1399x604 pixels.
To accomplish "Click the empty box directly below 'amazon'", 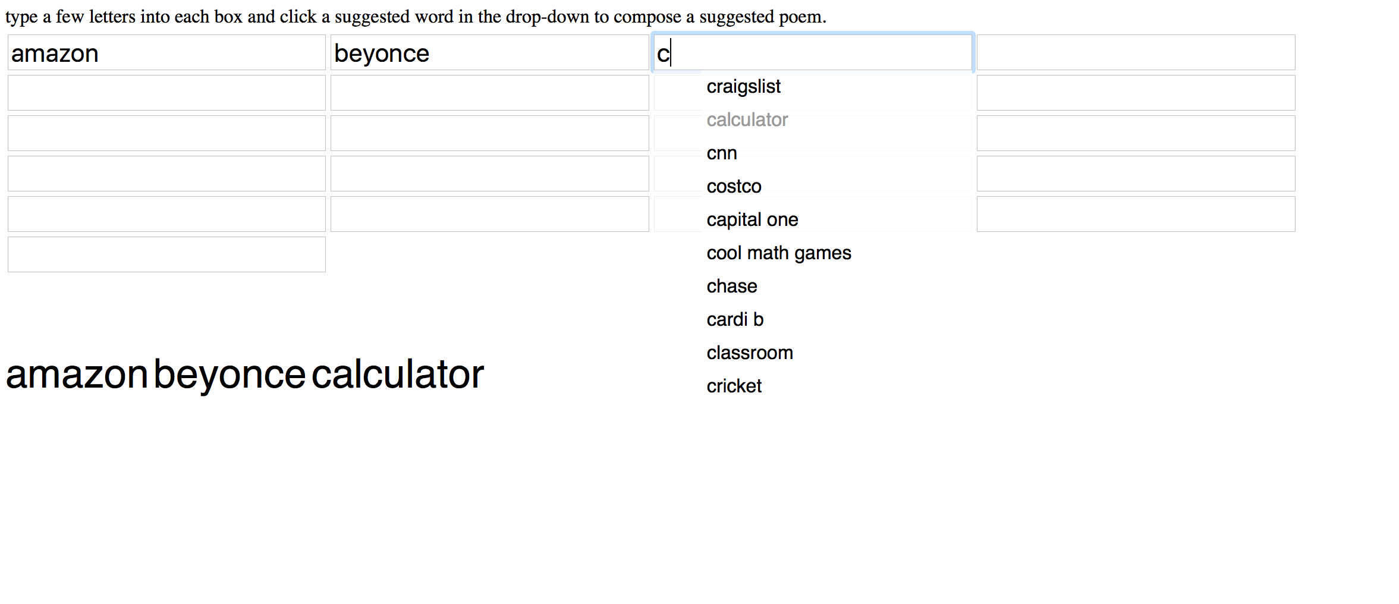I will pos(166,93).
